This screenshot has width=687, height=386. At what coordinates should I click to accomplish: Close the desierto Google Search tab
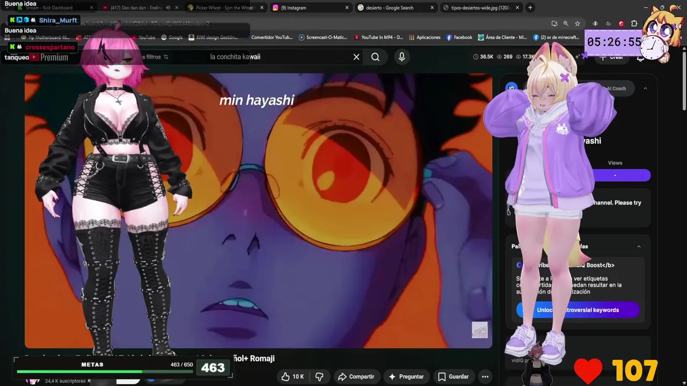[x=432, y=8]
